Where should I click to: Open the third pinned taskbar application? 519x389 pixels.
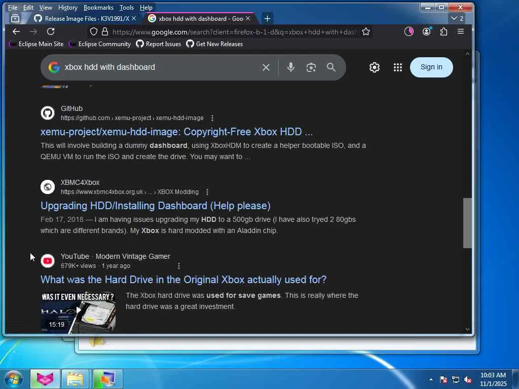[107, 379]
